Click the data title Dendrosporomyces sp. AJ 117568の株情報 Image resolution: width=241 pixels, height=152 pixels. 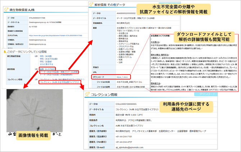(x=45, y=22)
